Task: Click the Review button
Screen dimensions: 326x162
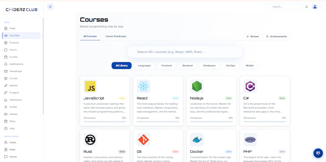Action: pyautogui.click(x=253, y=36)
